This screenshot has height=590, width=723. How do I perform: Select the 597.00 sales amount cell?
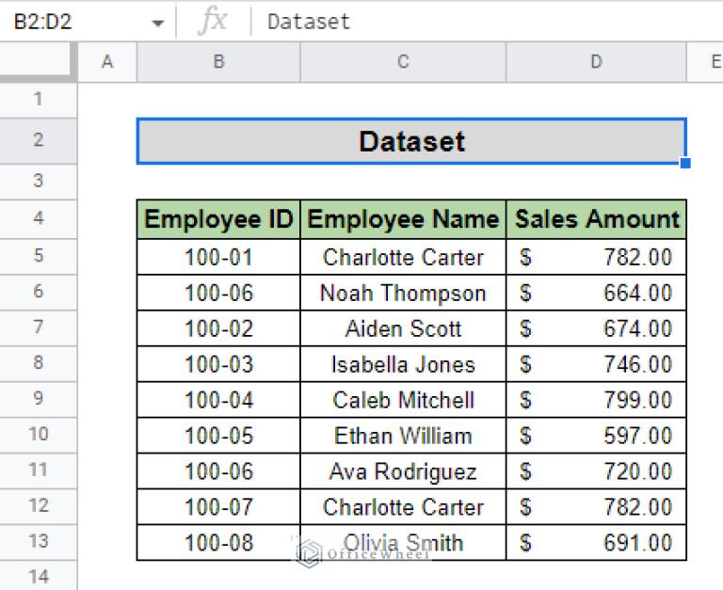coord(596,436)
